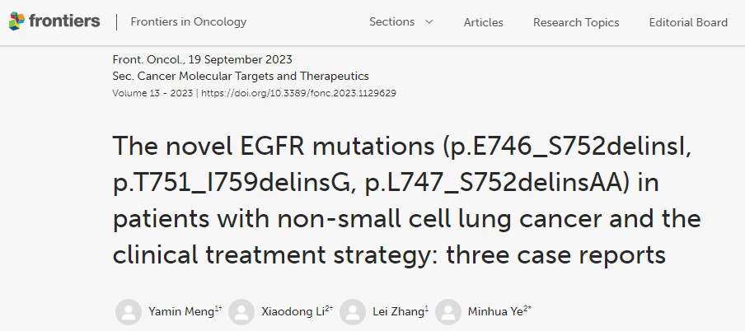Expand the Sections dropdown menu
745x331 pixels.
pyautogui.click(x=401, y=22)
